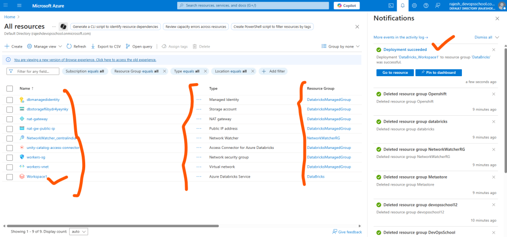507x237 pixels.
Task: Sort by the Name column header
Action: (x=26, y=88)
